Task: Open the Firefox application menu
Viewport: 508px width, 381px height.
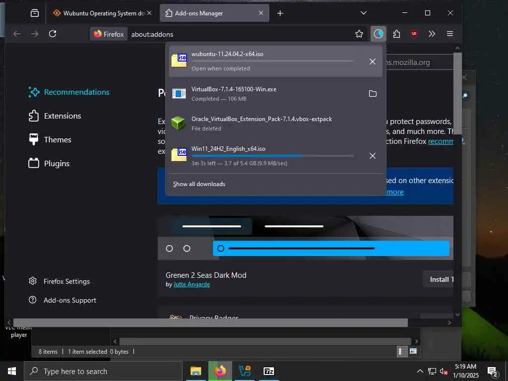Action: click(x=449, y=34)
